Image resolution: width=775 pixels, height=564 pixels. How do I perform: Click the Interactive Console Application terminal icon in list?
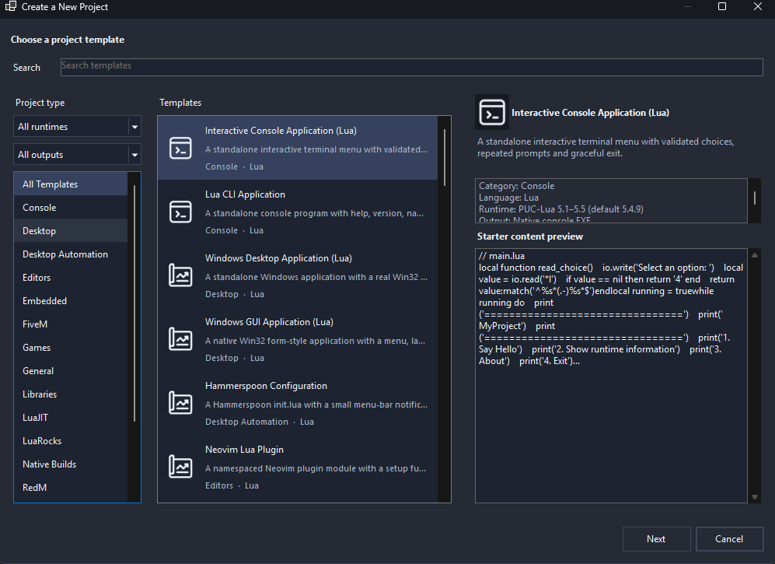coord(180,148)
